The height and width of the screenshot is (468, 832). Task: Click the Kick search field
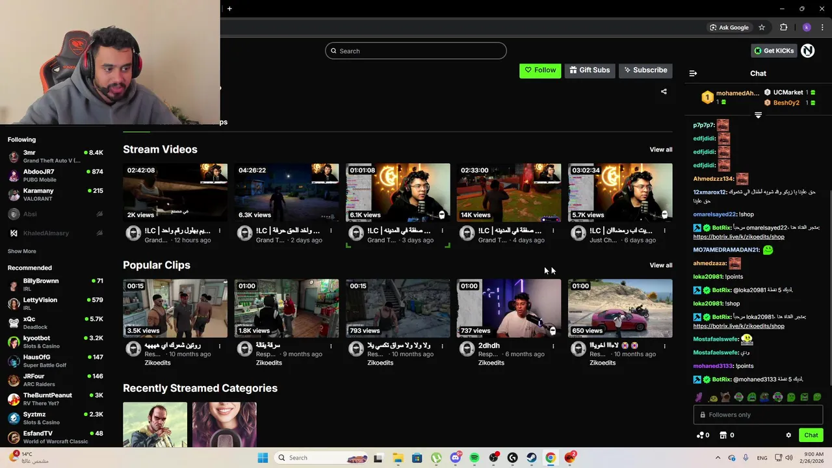[416, 51]
